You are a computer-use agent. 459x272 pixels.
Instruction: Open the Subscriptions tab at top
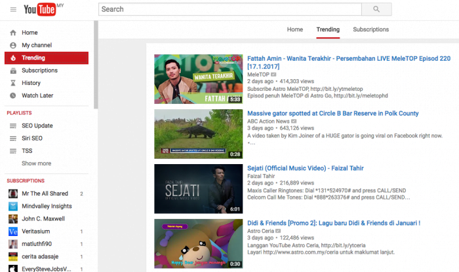[x=371, y=29]
